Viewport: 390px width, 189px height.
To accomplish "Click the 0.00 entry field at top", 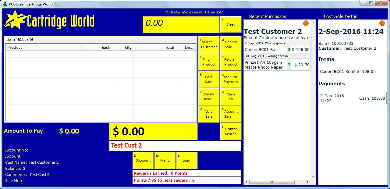I will (181, 24).
